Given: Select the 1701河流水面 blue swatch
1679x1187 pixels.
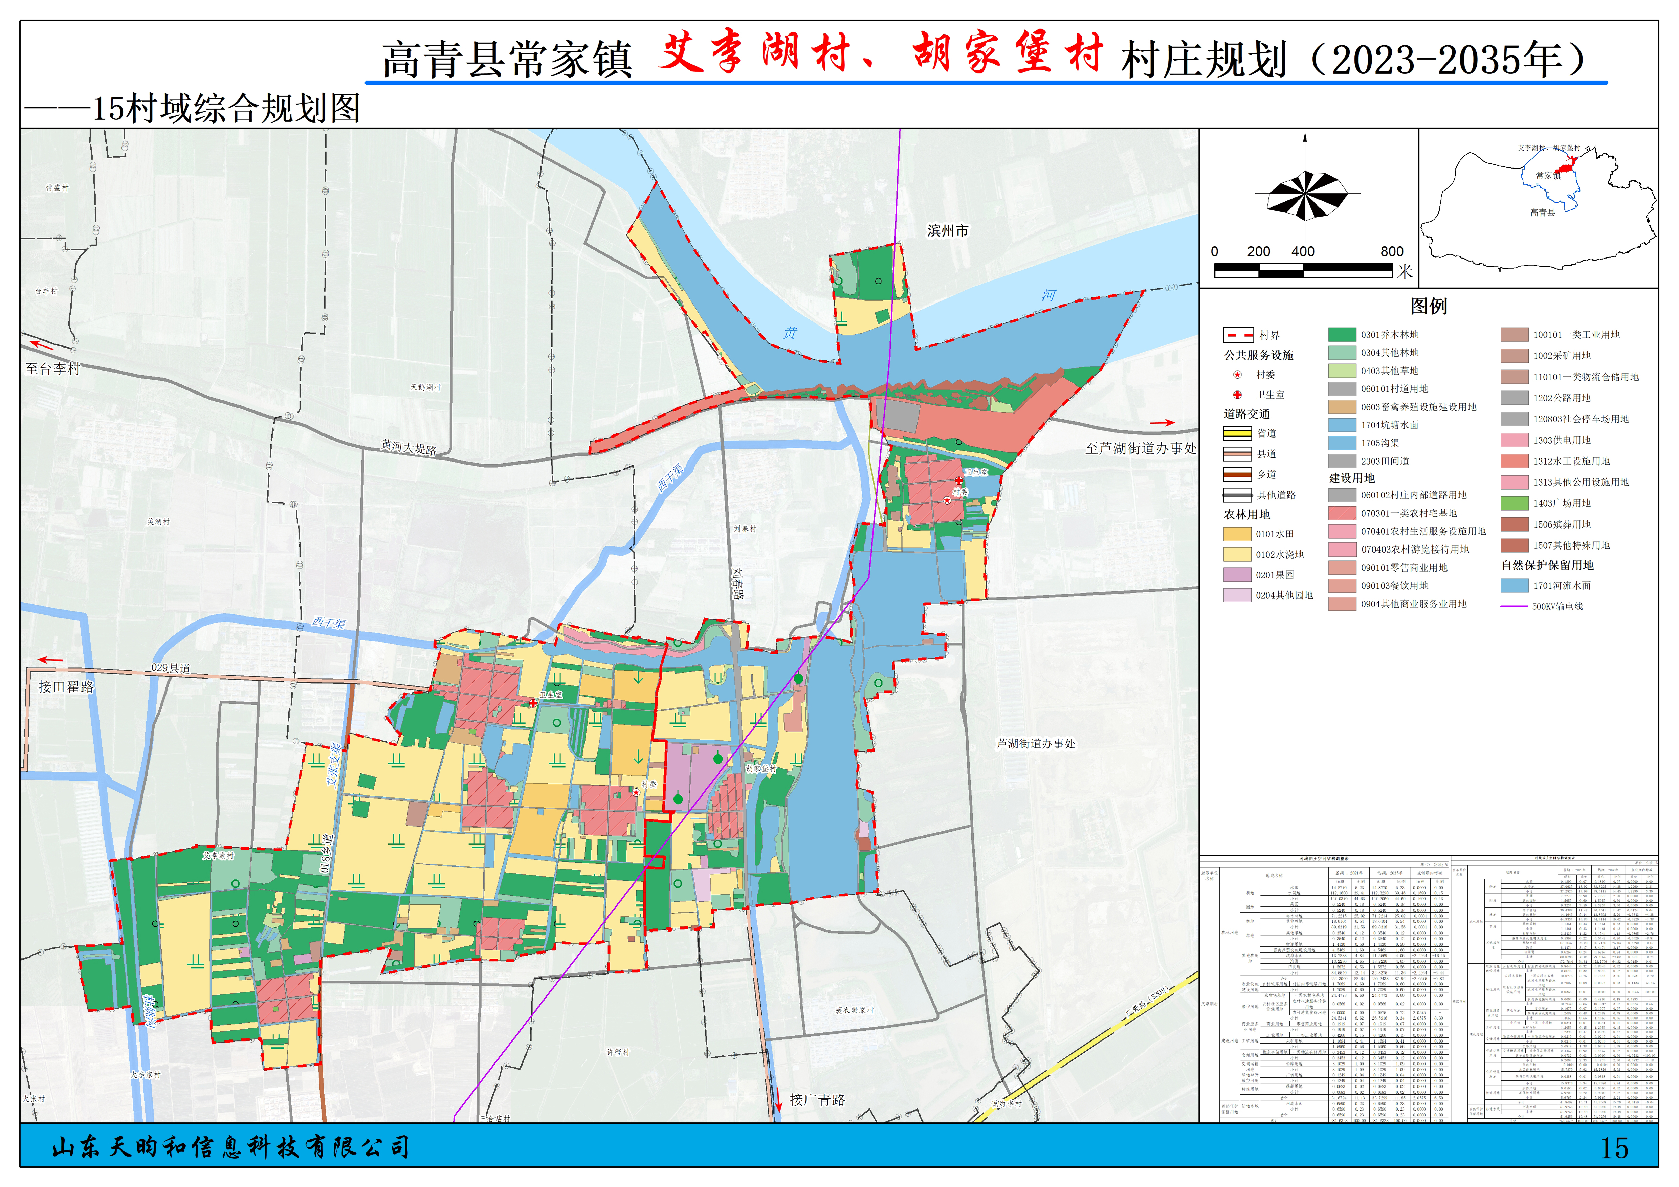Looking at the screenshot, I should 1515,585.
